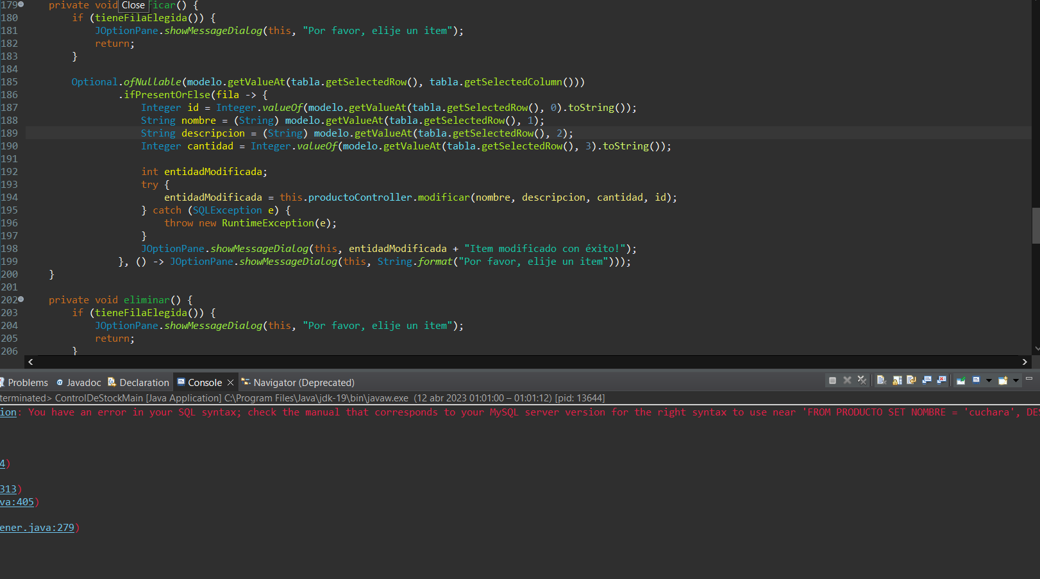Click Remove All Terminated Launches icon
This screenshot has height=579, width=1040.
click(862, 380)
